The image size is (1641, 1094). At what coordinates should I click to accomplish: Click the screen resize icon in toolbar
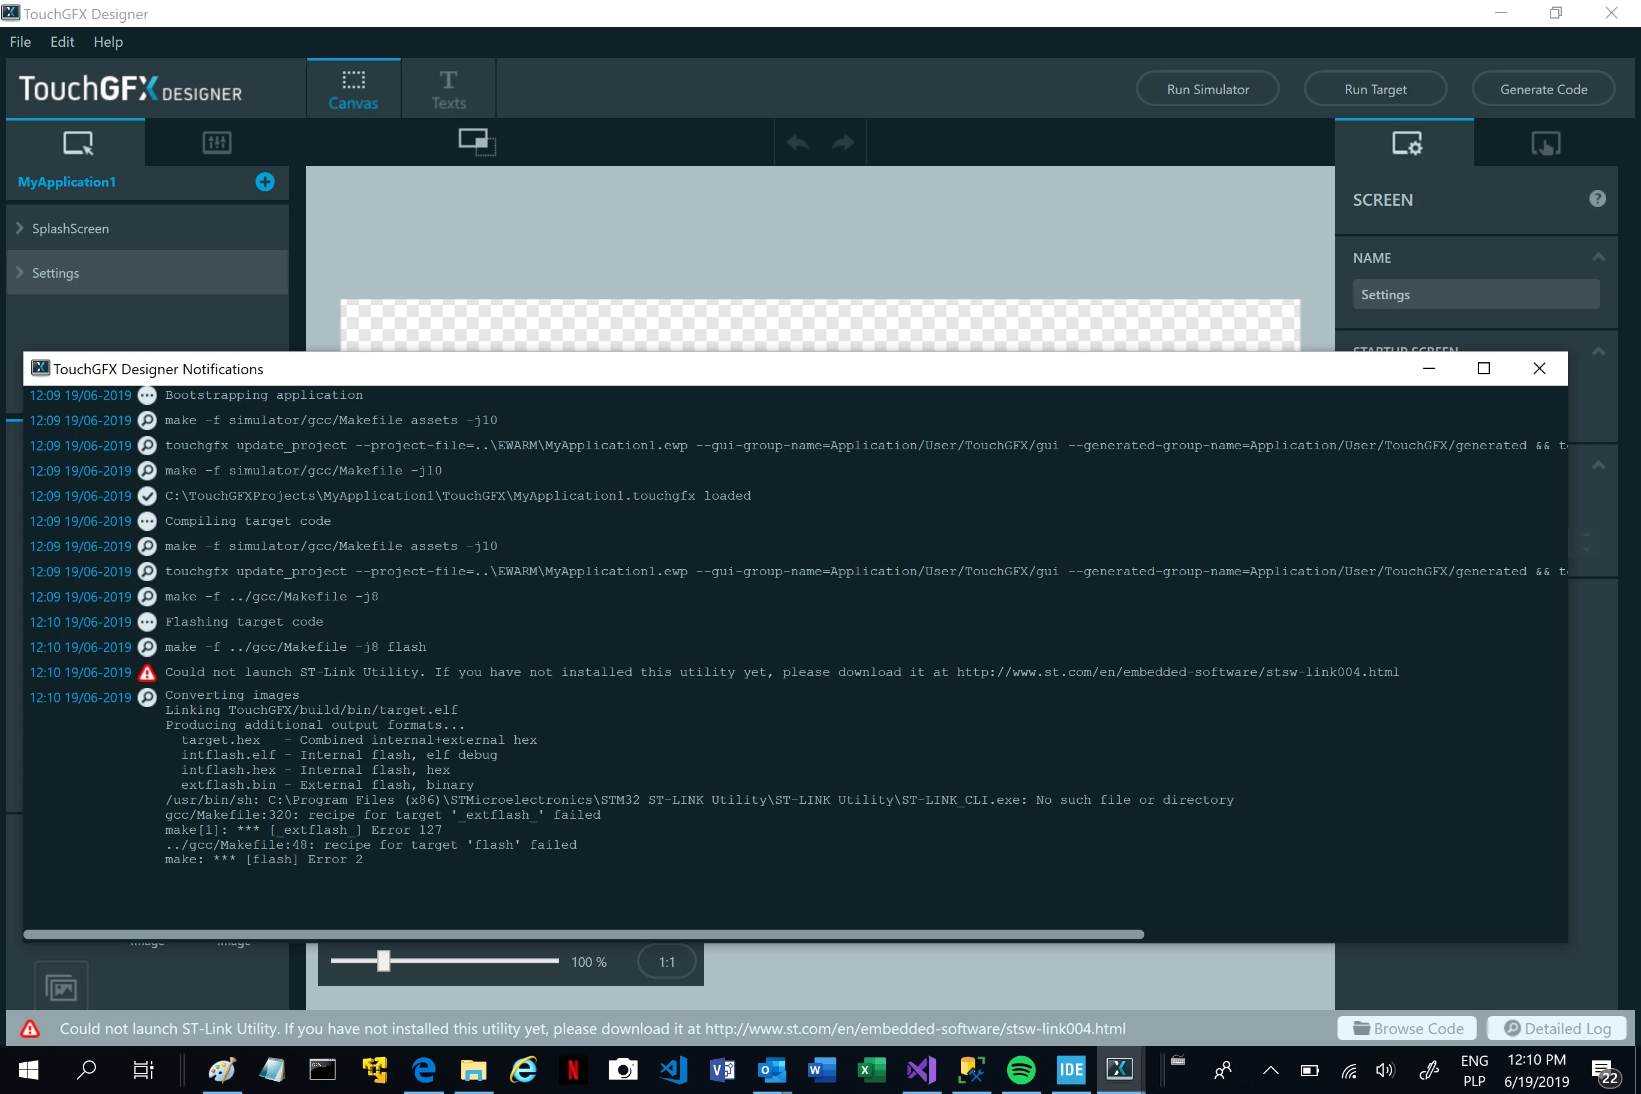[x=477, y=142]
